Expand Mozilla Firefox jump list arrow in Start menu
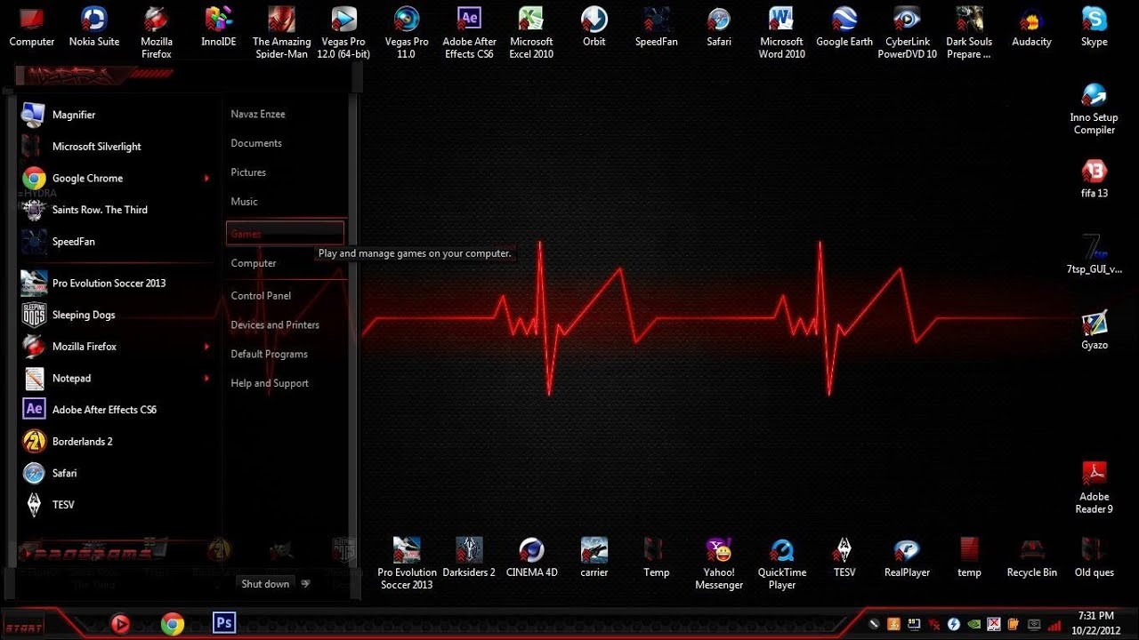1139x640 pixels. 206,347
